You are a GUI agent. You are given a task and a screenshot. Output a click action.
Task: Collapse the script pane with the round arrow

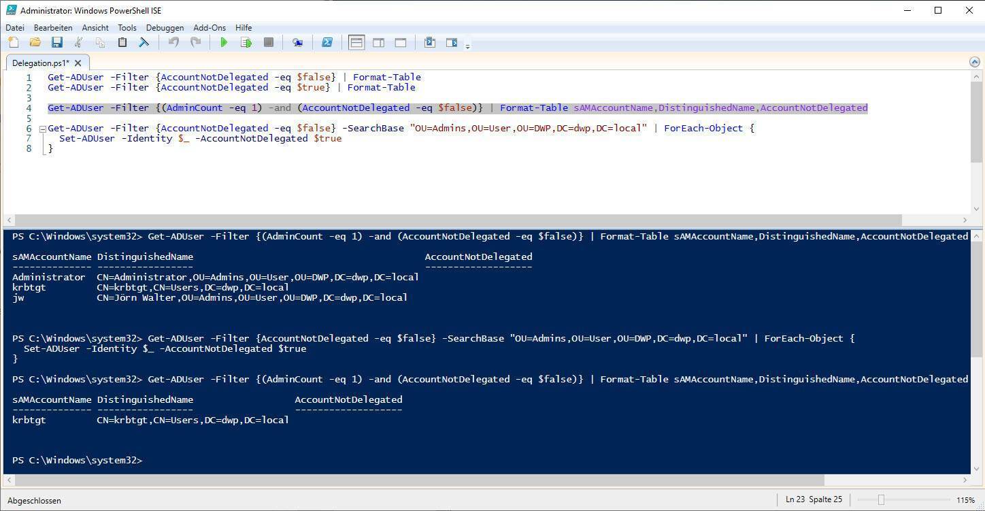pos(974,62)
